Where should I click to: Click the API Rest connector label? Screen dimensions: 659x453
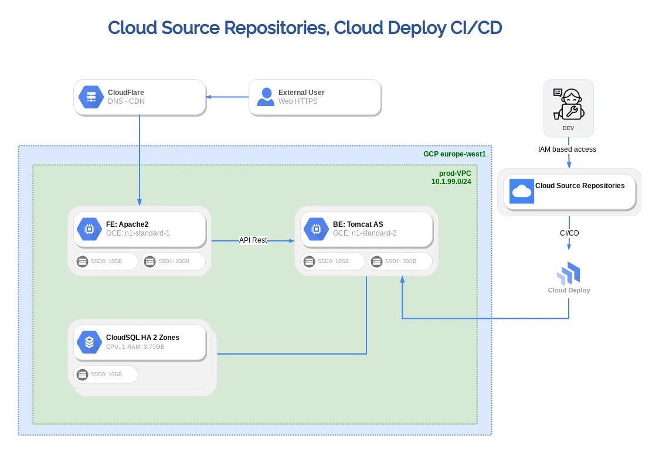(253, 240)
